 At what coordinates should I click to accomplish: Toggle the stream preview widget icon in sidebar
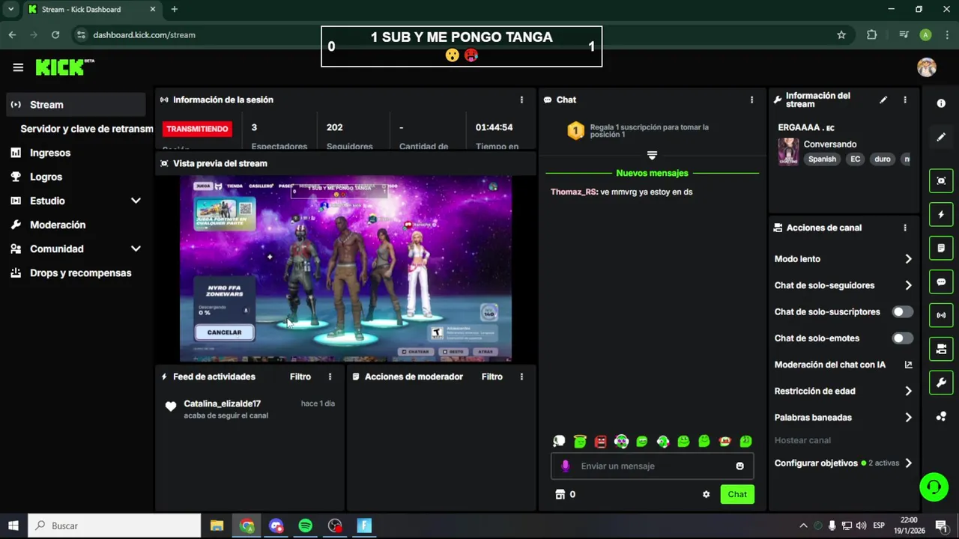point(941,180)
